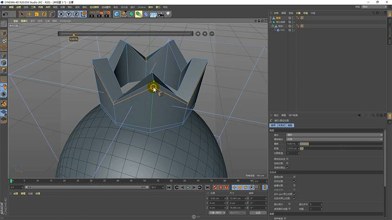Click the Apply button in Coordinates panel
Viewport: 392px width, 220px height.
[x=258, y=213]
